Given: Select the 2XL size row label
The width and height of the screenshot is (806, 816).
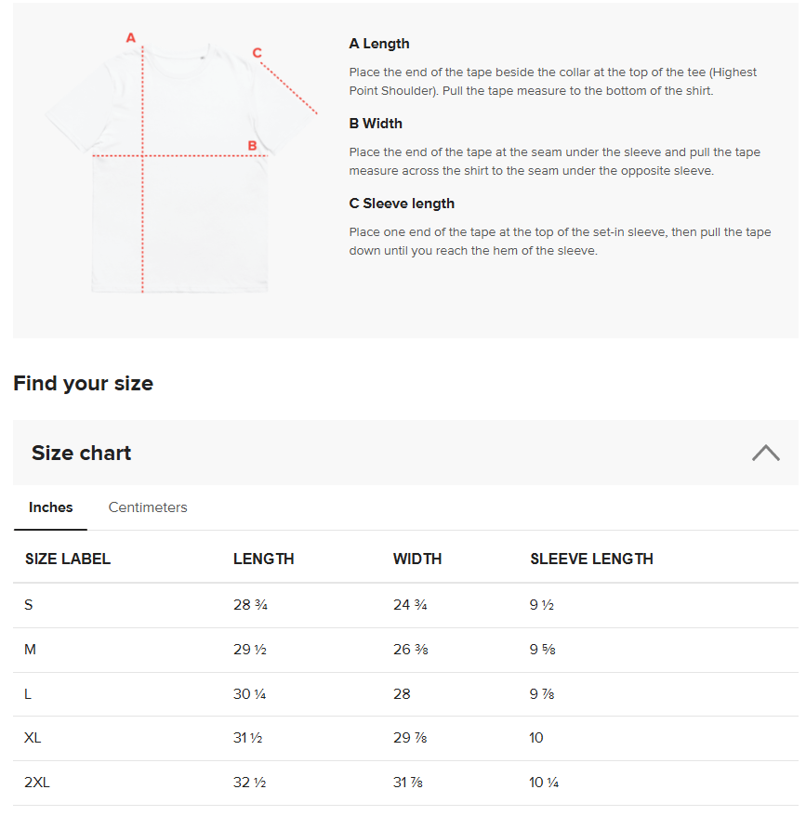Looking at the screenshot, I should coord(37,783).
